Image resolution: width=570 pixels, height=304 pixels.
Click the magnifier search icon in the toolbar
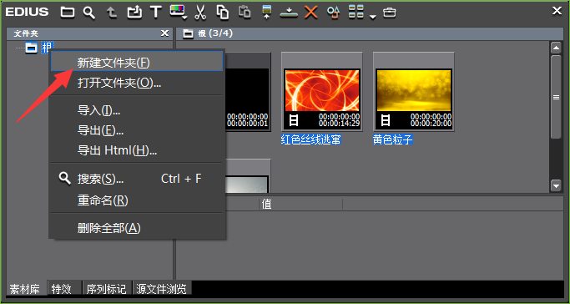(89, 13)
